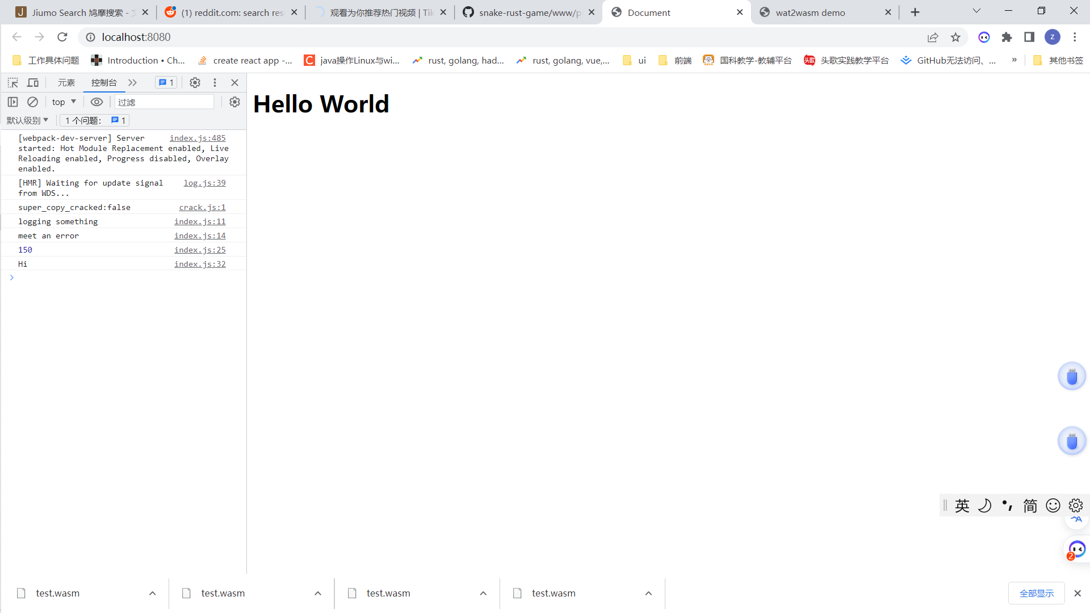Open the extensions puzzle icon
The image size is (1090, 613).
click(1007, 37)
